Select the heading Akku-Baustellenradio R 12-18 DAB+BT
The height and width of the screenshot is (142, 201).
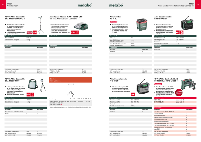pos(163,18)
